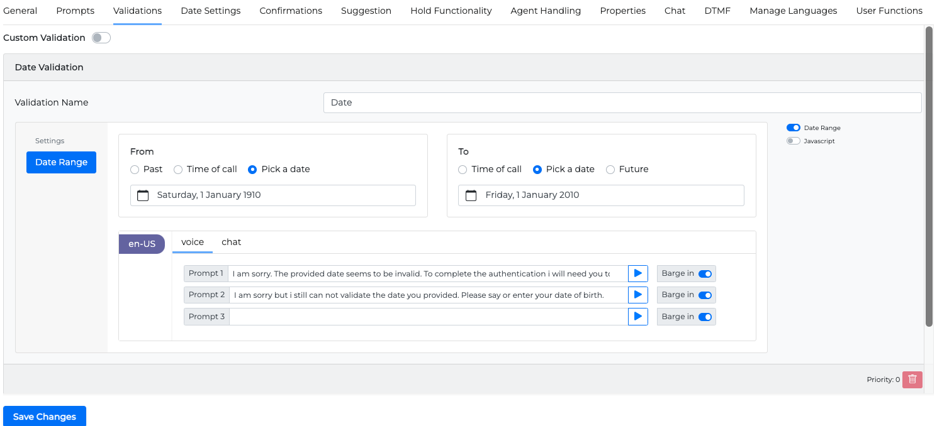The image size is (937, 426).
Task: Turn off Barge in for Prompt 1
Action: click(x=705, y=273)
